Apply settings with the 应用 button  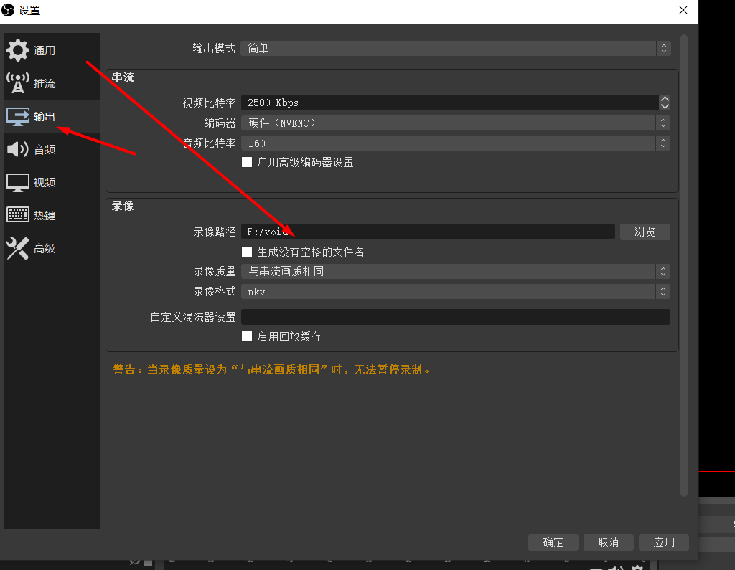(x=664, y=542)
